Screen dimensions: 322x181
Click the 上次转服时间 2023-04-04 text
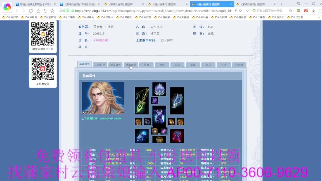[101, 118]
